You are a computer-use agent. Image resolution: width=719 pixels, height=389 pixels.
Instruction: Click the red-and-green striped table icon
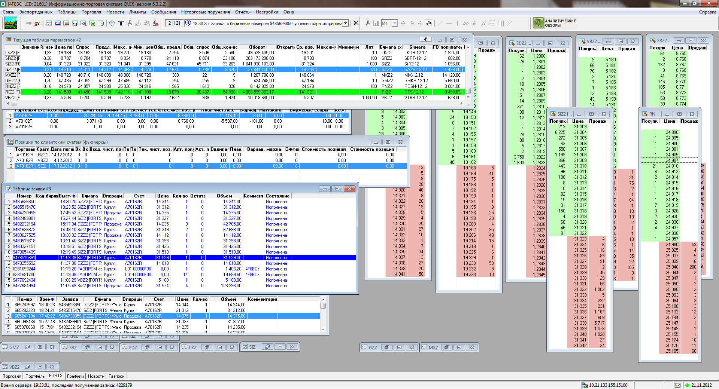66,23
